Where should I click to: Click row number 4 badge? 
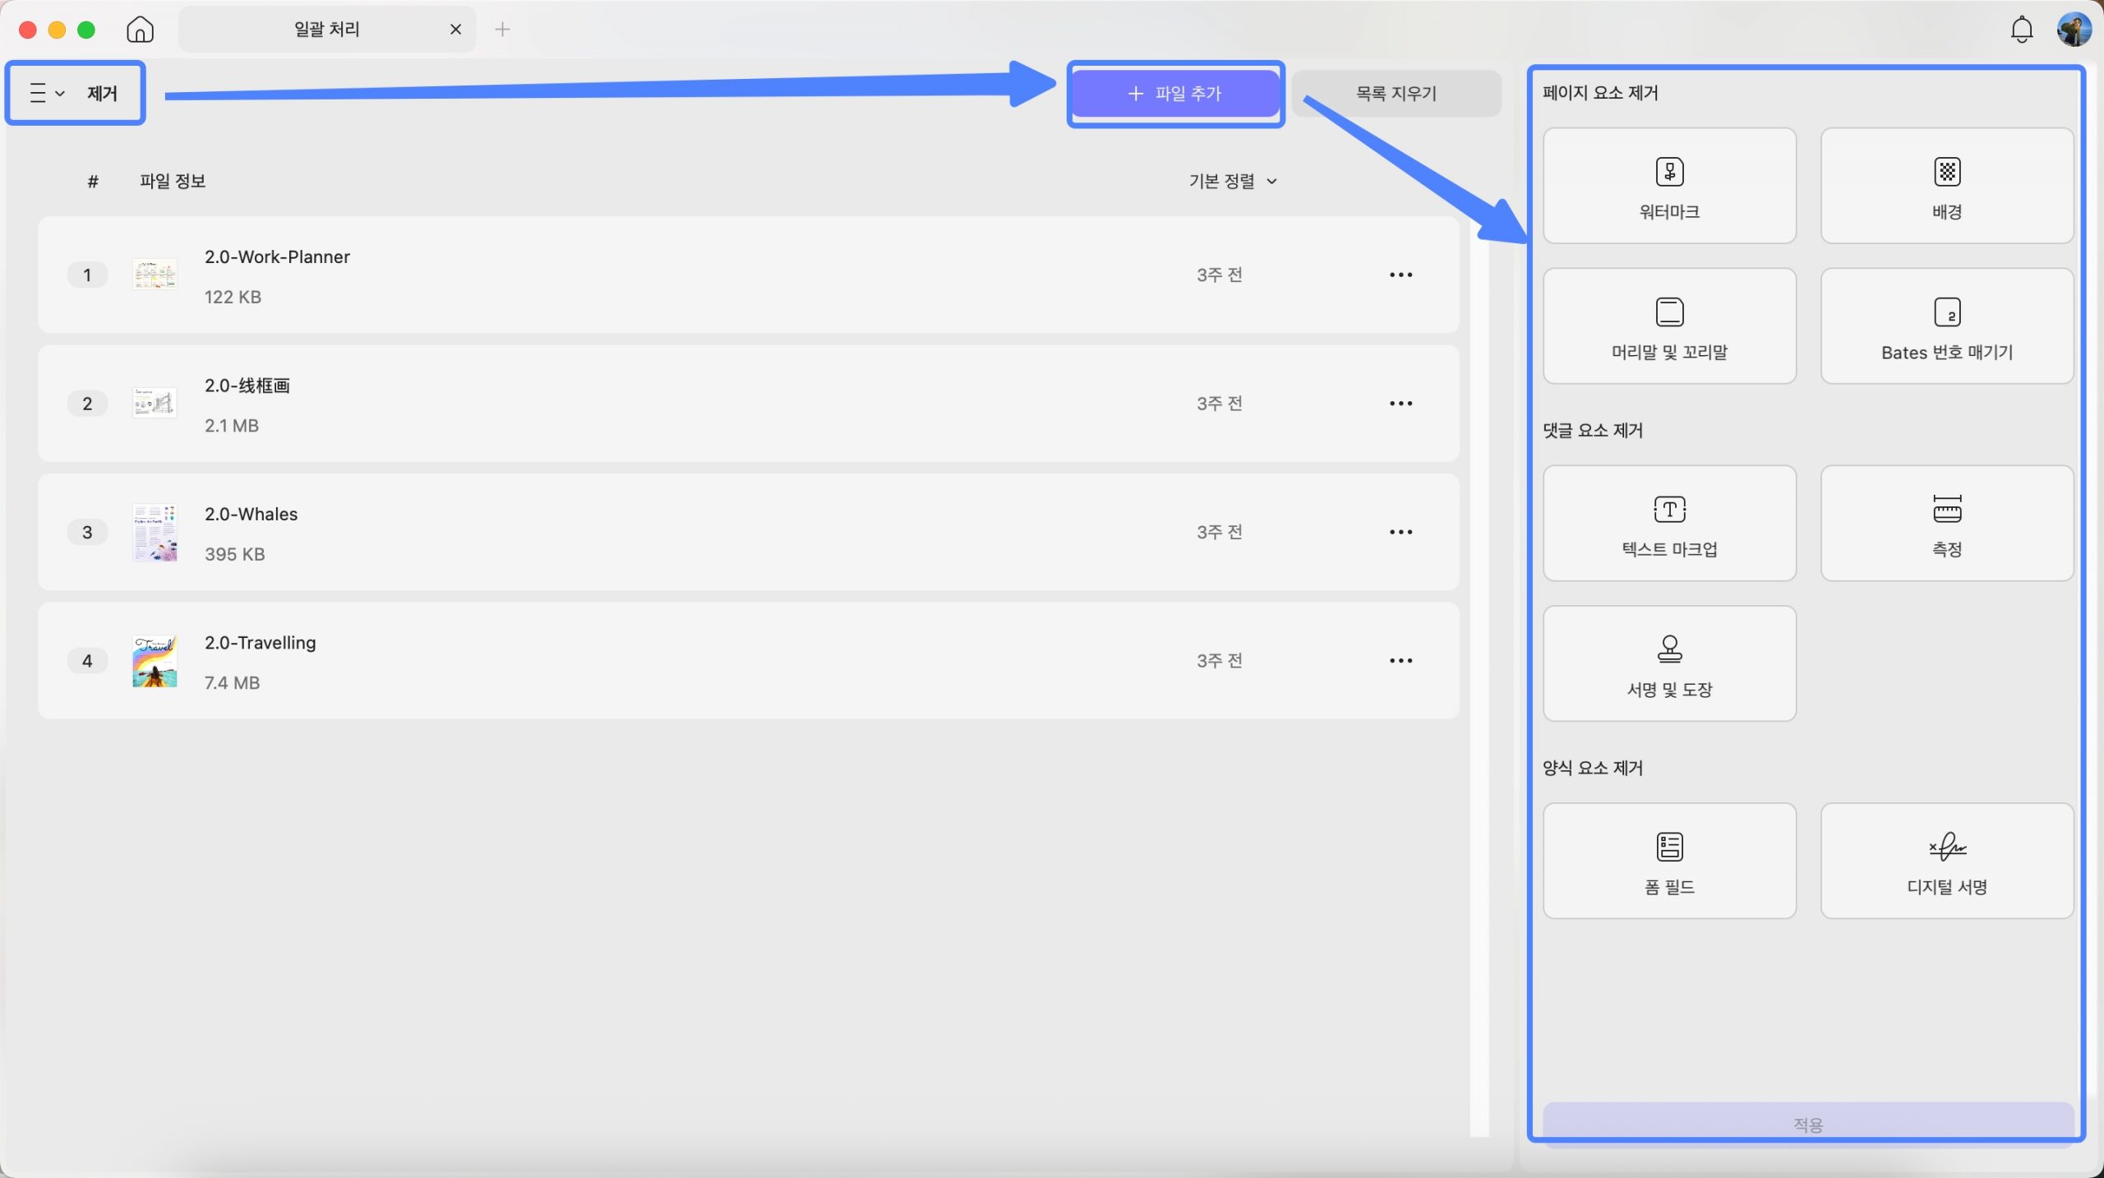click(x=87, y=661)
